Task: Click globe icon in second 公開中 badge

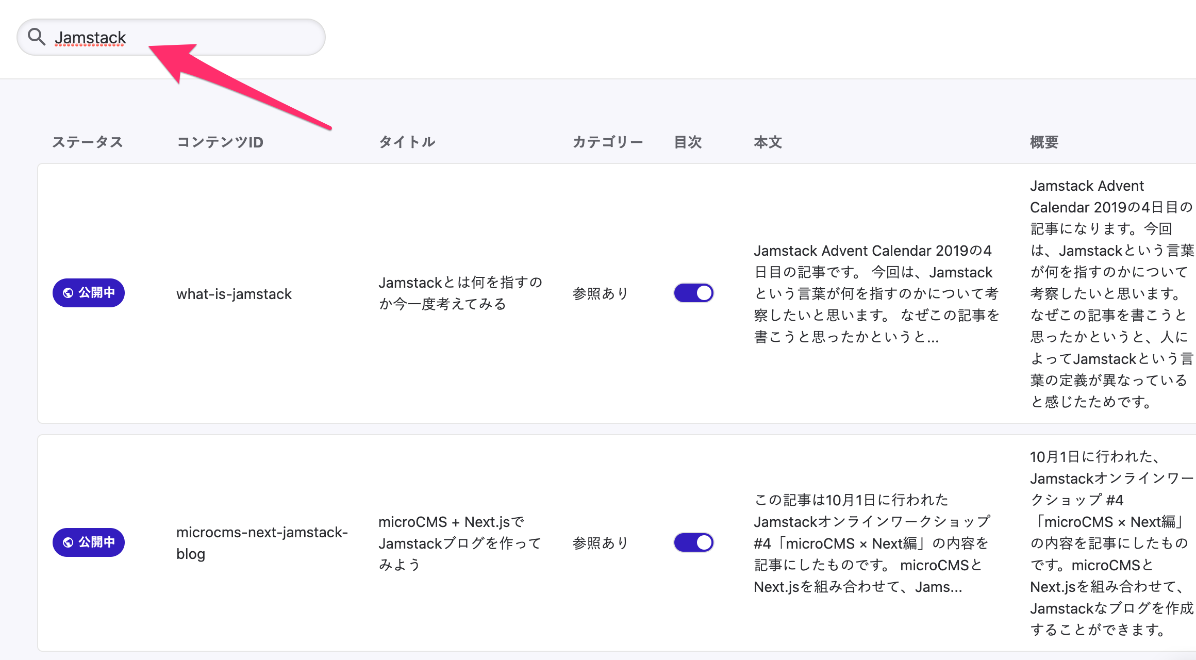Action: (x=68, y=542)
